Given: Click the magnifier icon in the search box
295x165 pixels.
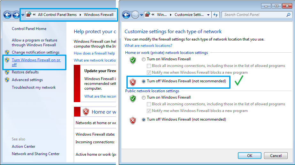Looking at the screenshot, I should point(288,15).
